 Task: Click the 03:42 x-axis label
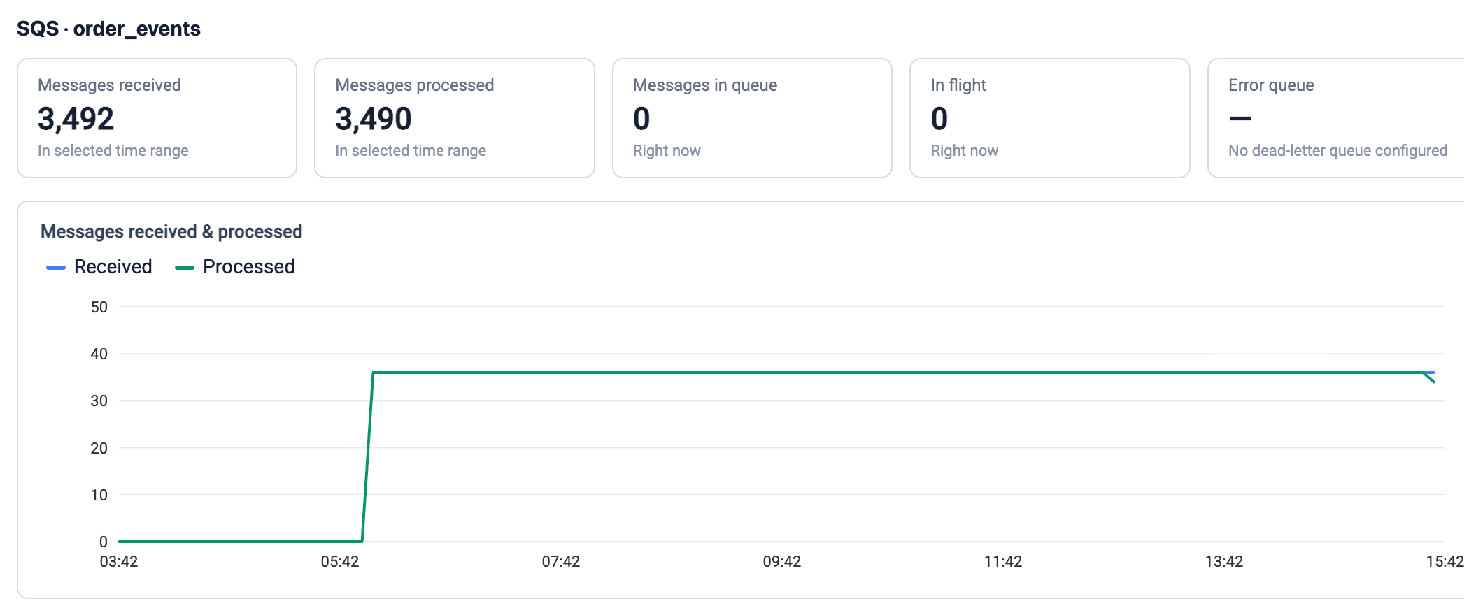pyautogui.click(x=119, y=561)
